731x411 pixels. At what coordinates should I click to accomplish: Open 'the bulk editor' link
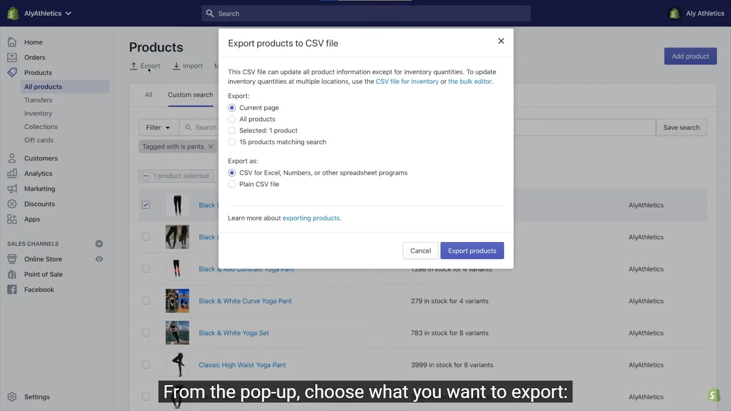[x=470, y=81]
